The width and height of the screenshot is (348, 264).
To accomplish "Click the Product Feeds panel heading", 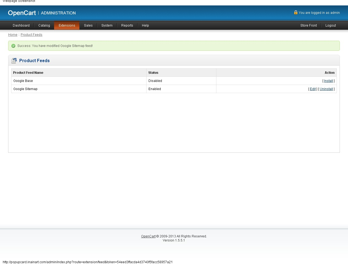I will tap(35, 61).
